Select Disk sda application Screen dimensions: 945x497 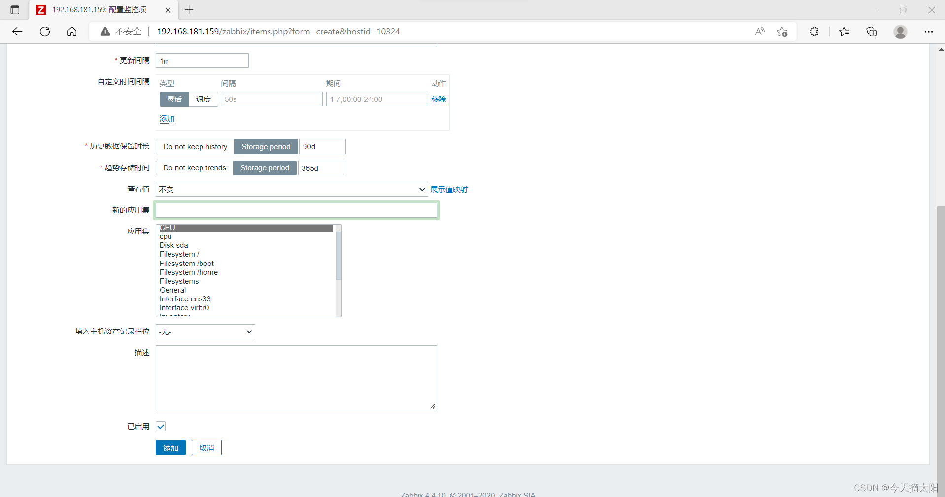tap(246, 245)
